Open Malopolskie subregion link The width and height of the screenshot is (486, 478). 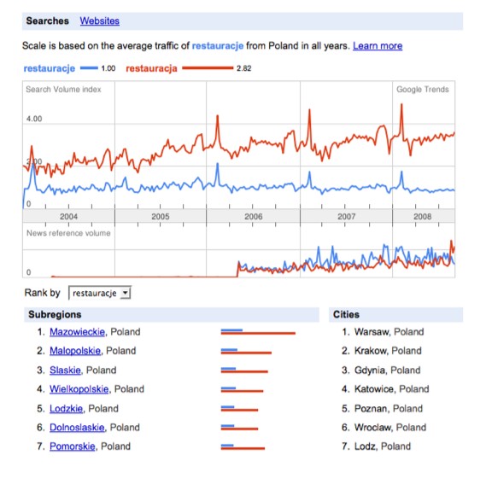click(x=75, y=351)
